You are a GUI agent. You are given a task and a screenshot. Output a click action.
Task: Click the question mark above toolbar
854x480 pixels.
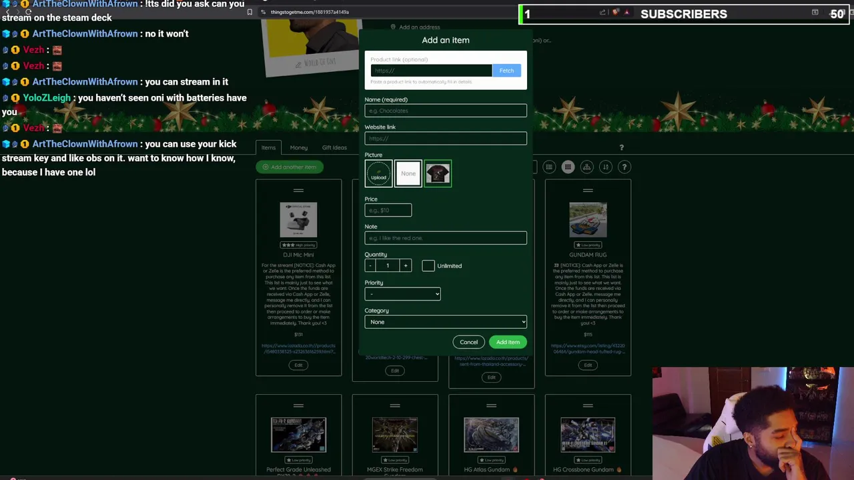pos(621,147)
